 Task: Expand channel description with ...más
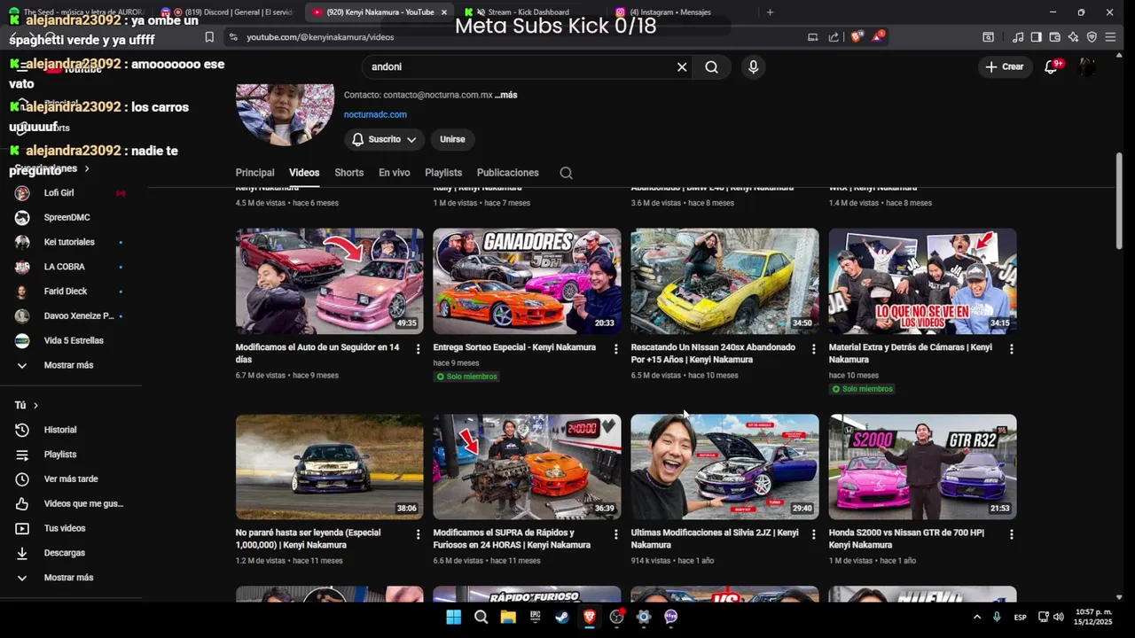(x=506, y=95)
